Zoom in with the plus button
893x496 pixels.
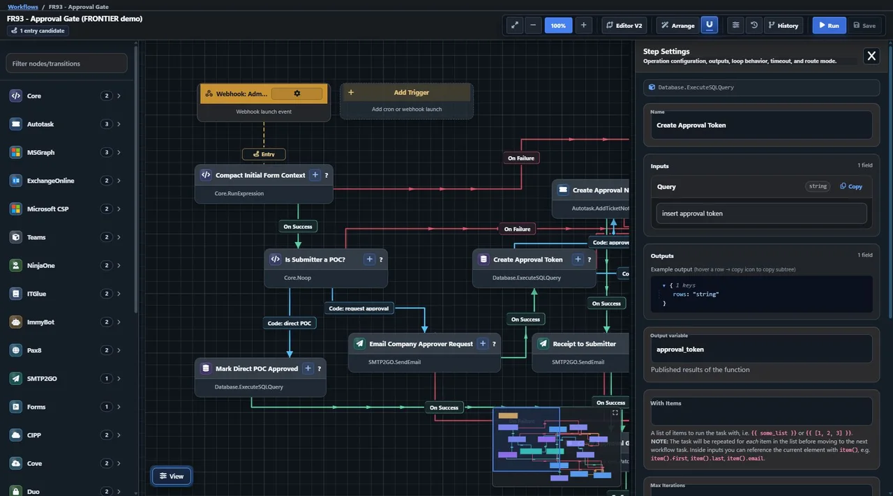pos(583,25)
